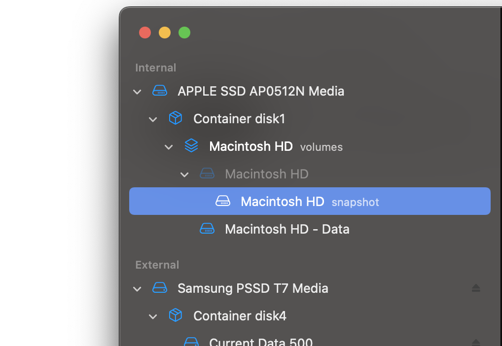Eject the Samsung PSSD T7 Media
This screenshot has height=346, width=502.
click(x=476, y=288)
